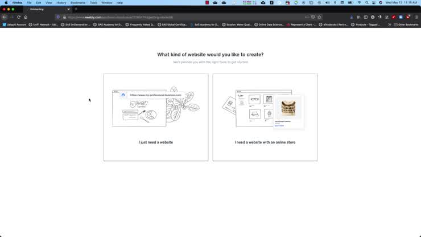Open page actions ellipsis in address bar
The image size is (421, 237).
pyautogui.click(x=307, y=17)
